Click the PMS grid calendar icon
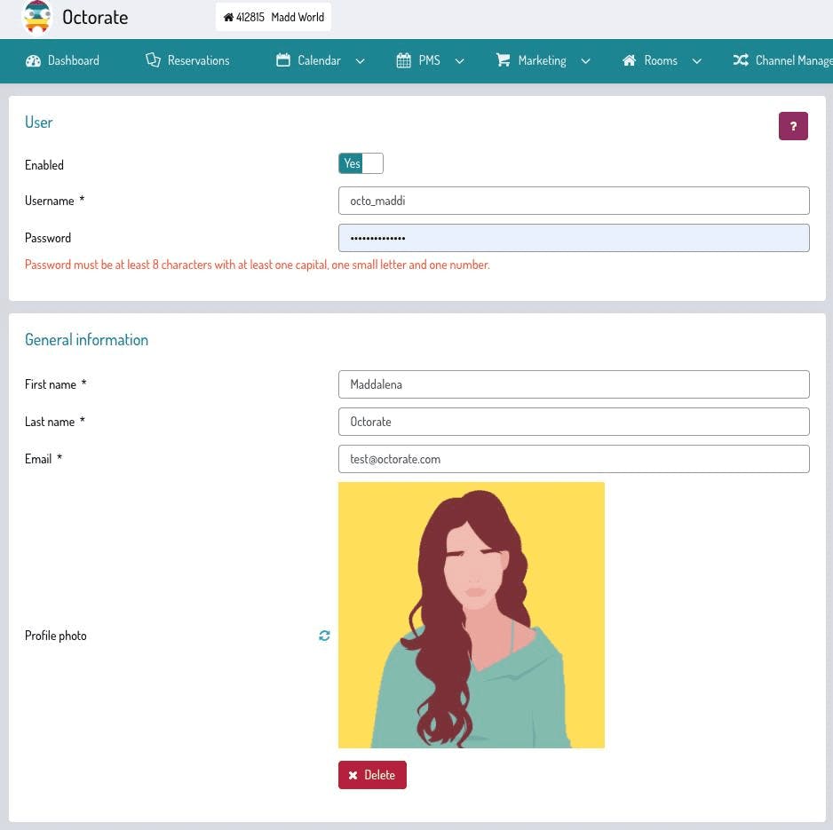Viewport: 833px width, 830px height. coord(404,60)
